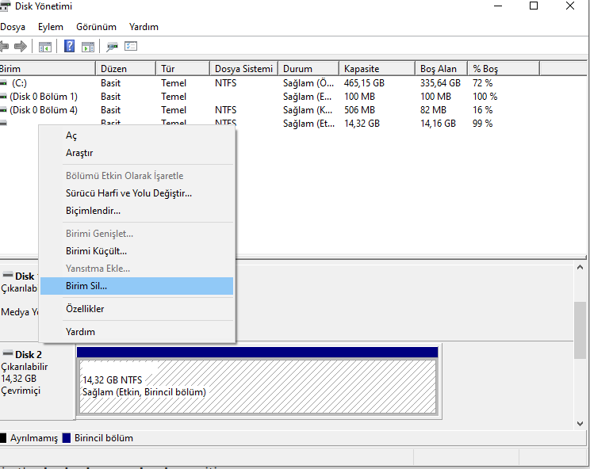Click Sürücü Harfi ve Yolu Değiştir... option
This screenshot has width=590, height=469.
[x=128, y=193]
